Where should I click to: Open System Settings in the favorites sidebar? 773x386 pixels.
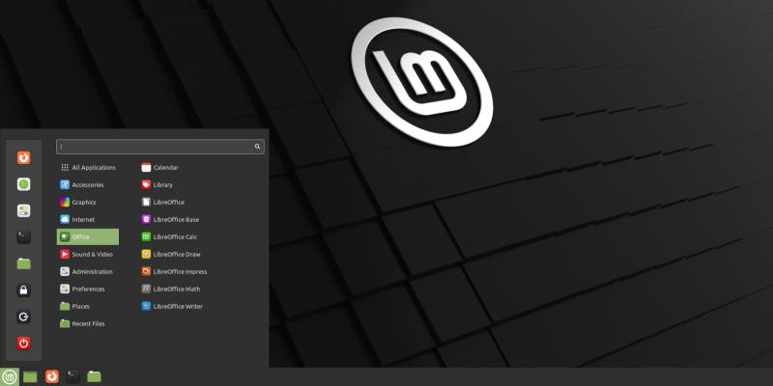(24, 210)
